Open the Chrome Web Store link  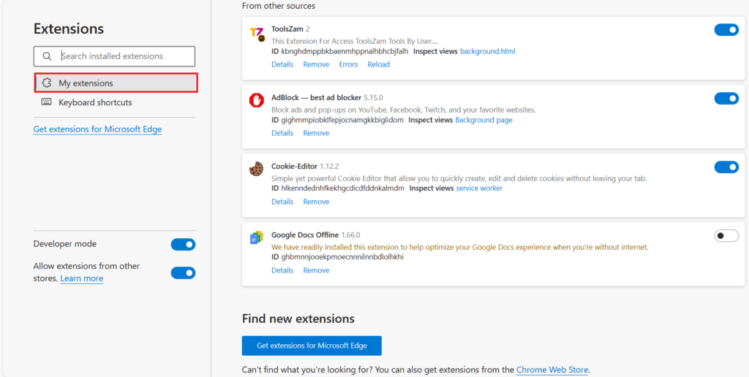pyautogui.click(x=552, y=370)
